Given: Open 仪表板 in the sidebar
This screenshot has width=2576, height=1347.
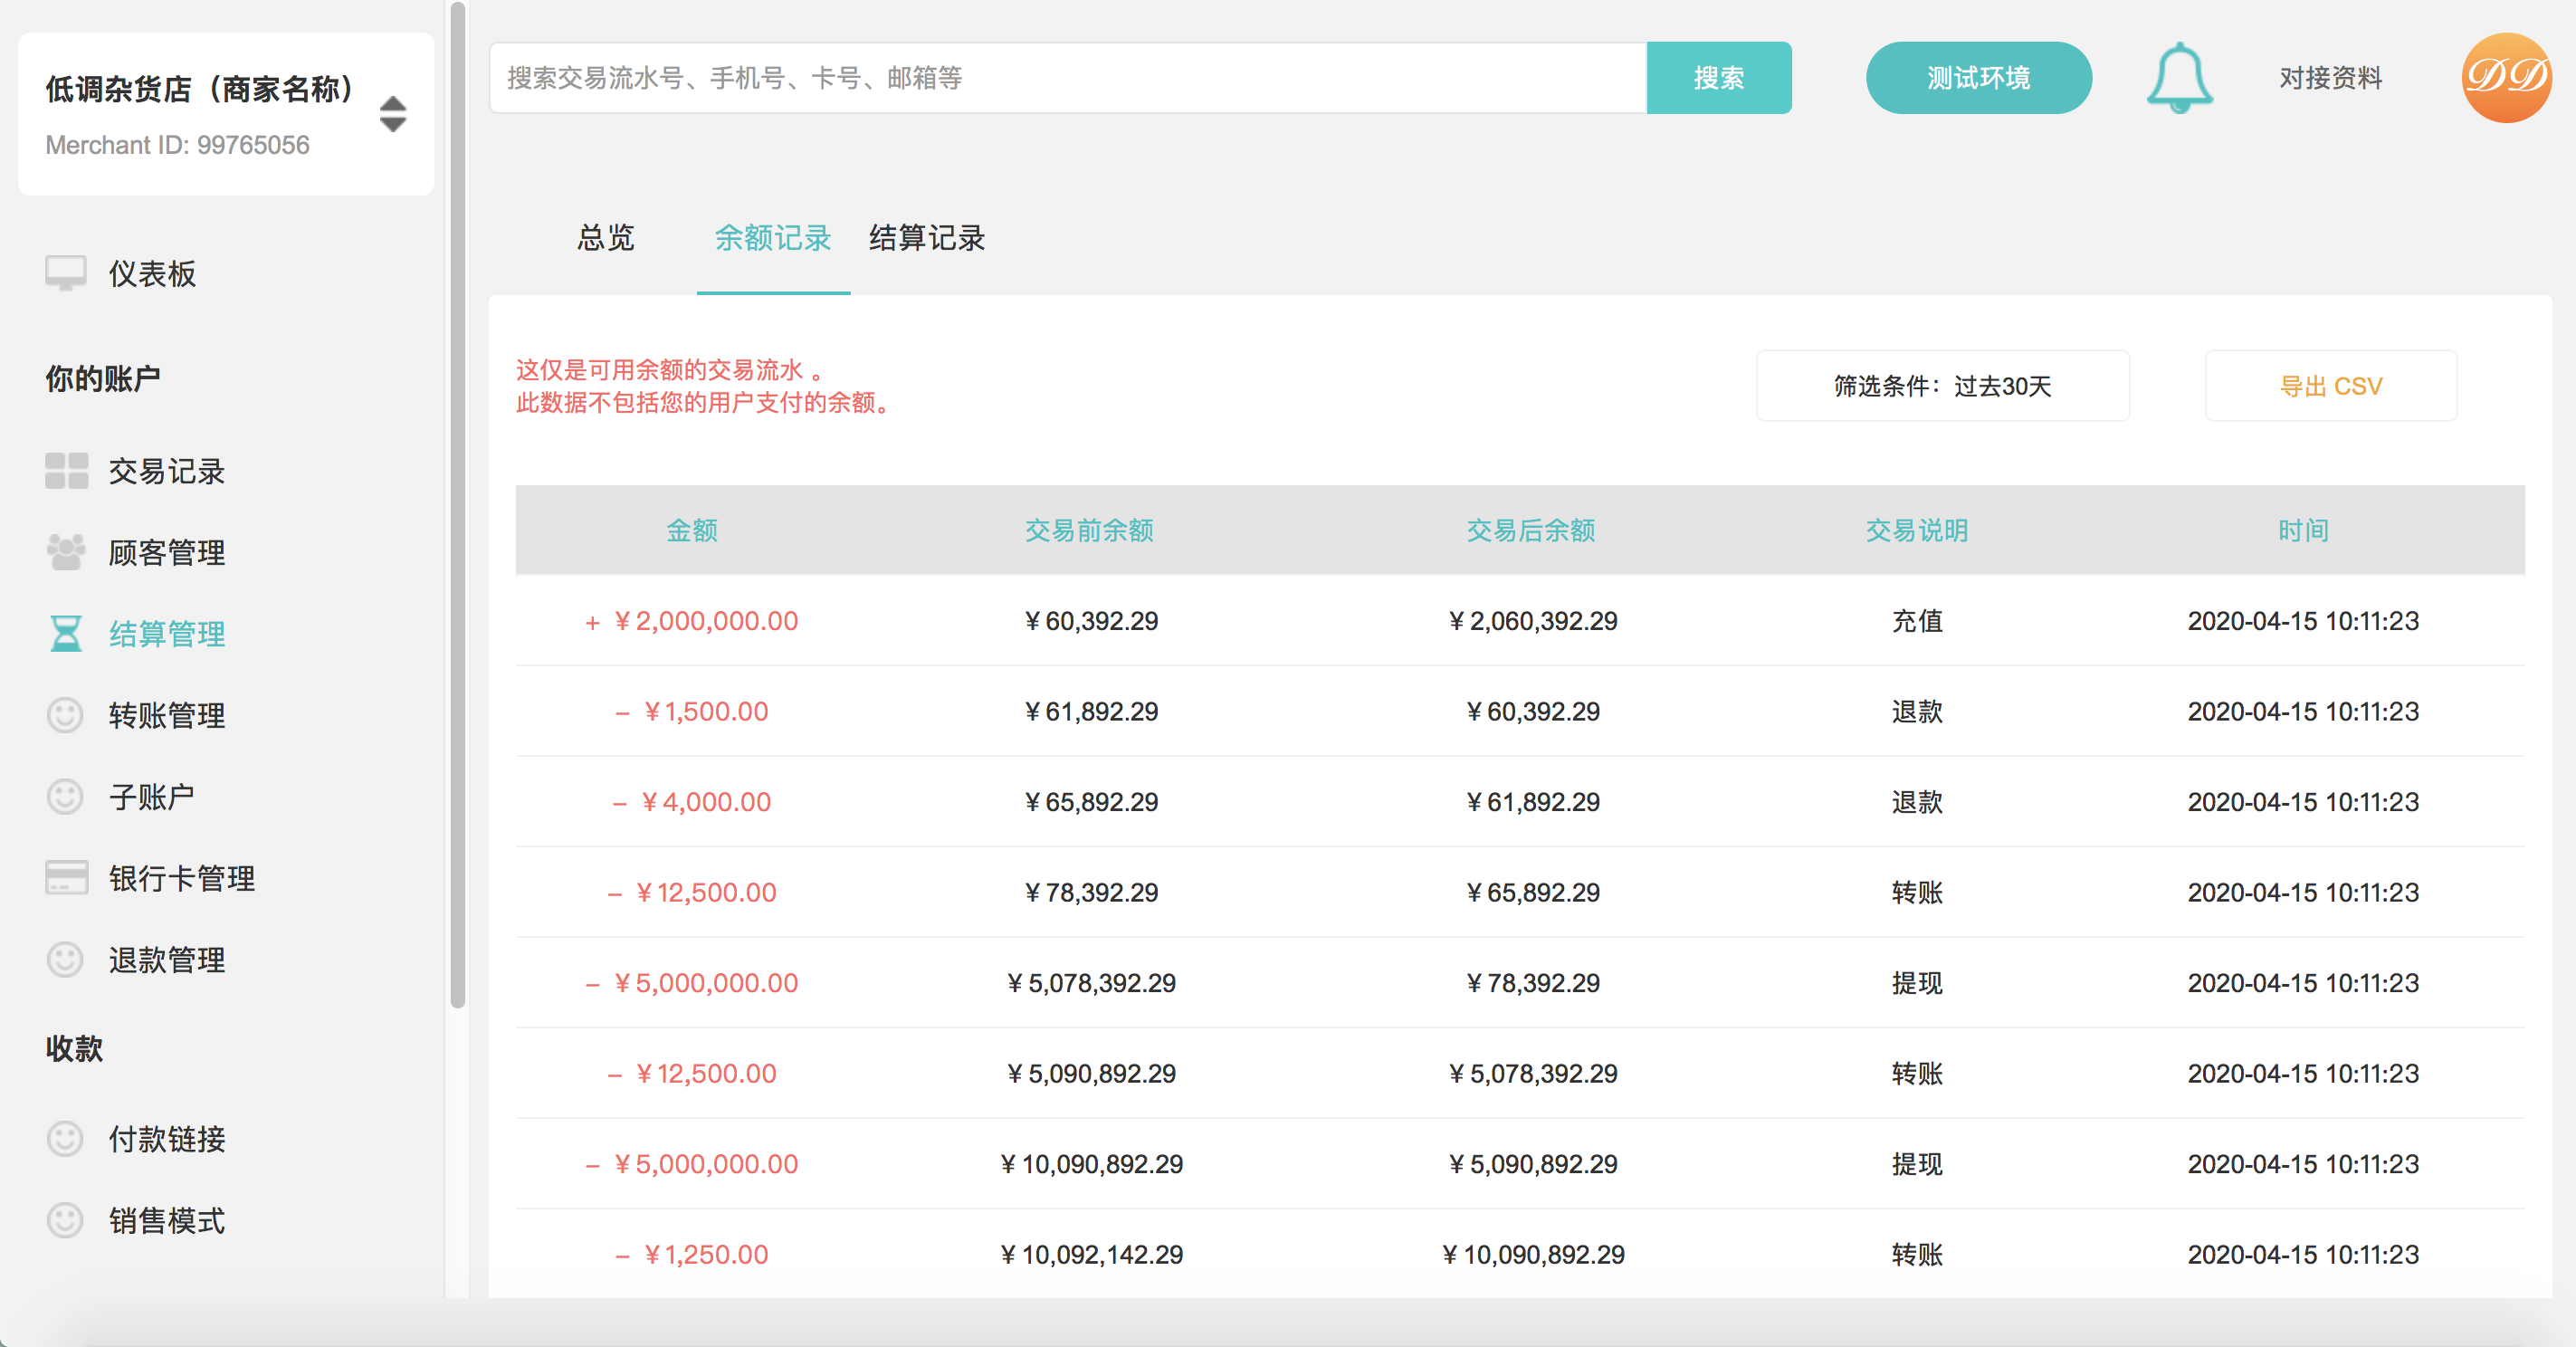Looking at the screenshot, I should pyautogui.click(x=152, y=273).
